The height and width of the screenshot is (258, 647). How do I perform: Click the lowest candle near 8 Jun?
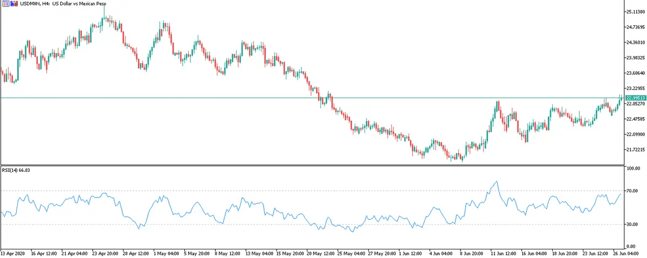click(x=462, y=159)
